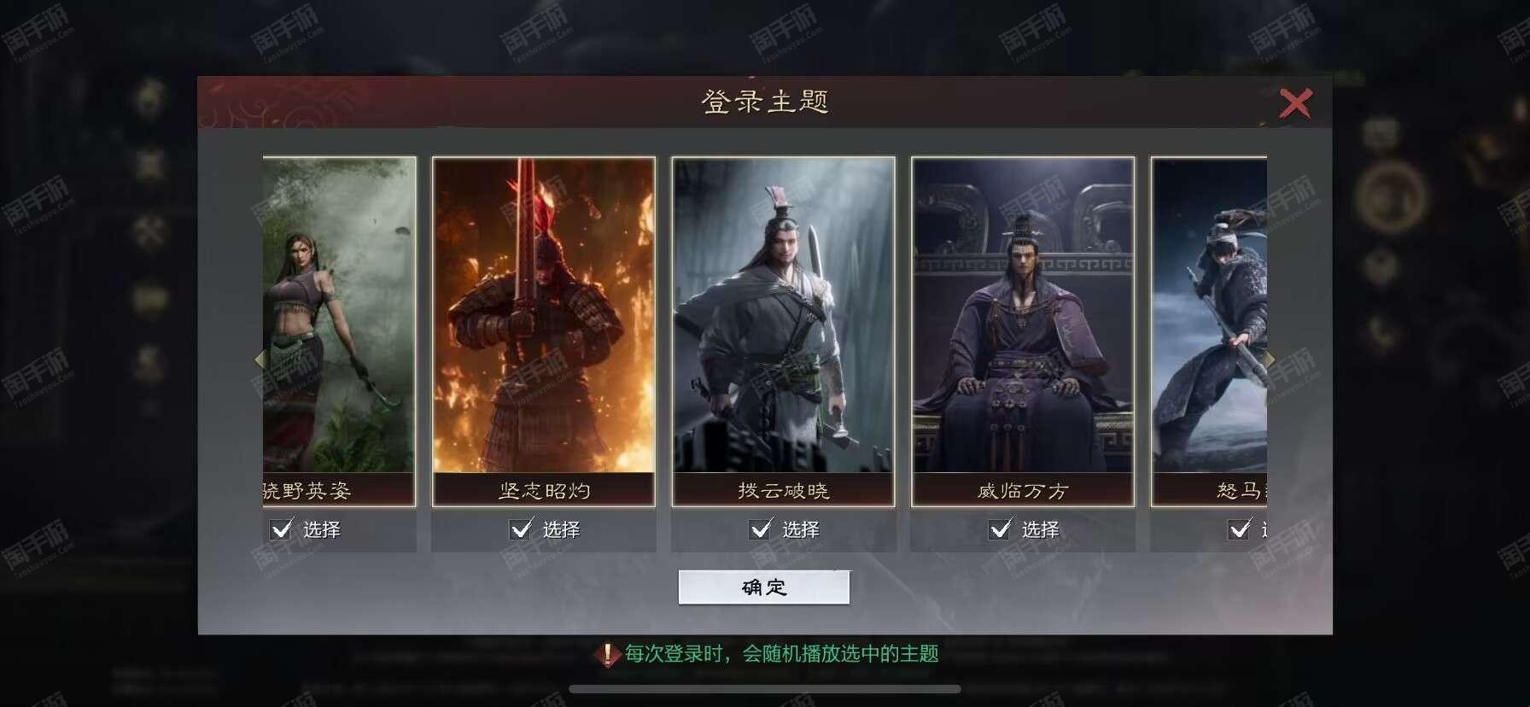Toggle 选择 checkbox under 威临万方
The height and width of the screenshot is (707, 1530).
coord(1001,529)
